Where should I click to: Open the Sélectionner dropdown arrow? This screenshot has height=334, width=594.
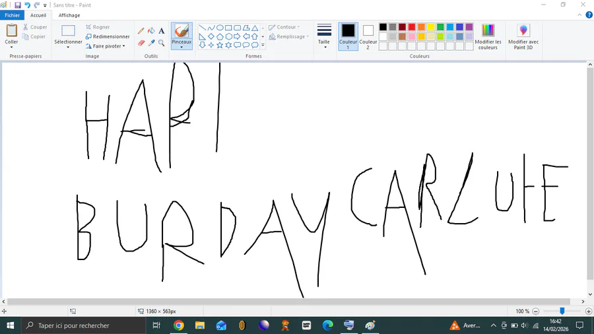pos(68,48)
